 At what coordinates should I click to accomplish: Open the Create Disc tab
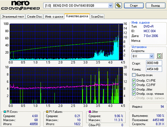(35, 17)
